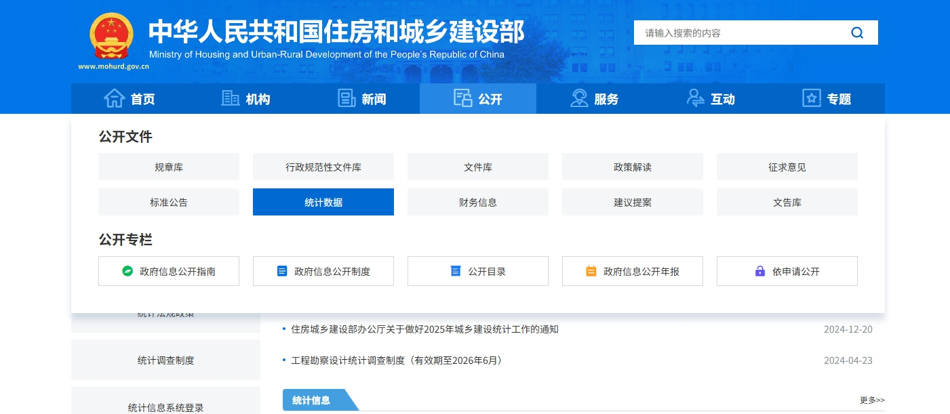Open 政府信息公开年报 link
The image size is (950, 414).
point(633,271)
